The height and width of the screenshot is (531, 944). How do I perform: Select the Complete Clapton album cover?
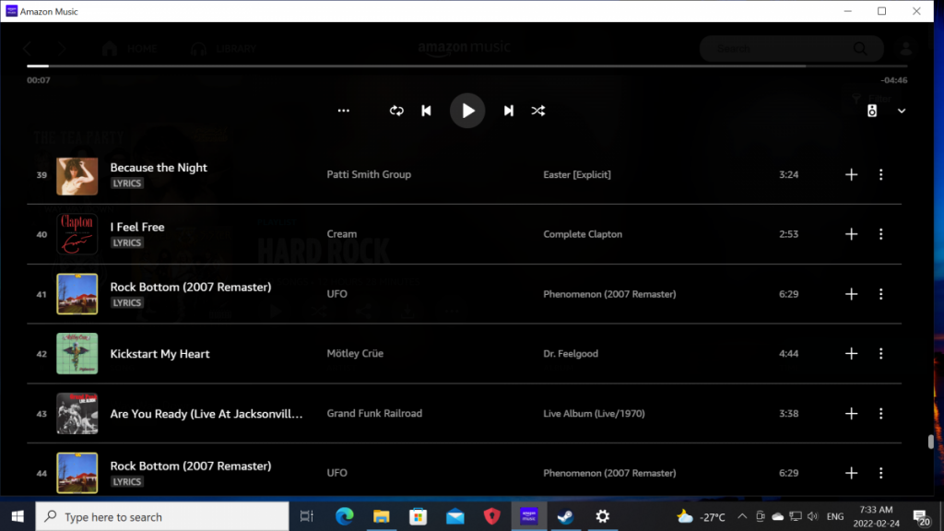pos(77,234)
